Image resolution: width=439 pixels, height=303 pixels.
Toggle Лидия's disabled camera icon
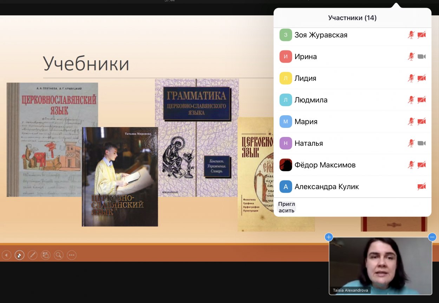(x=421, y=78)
